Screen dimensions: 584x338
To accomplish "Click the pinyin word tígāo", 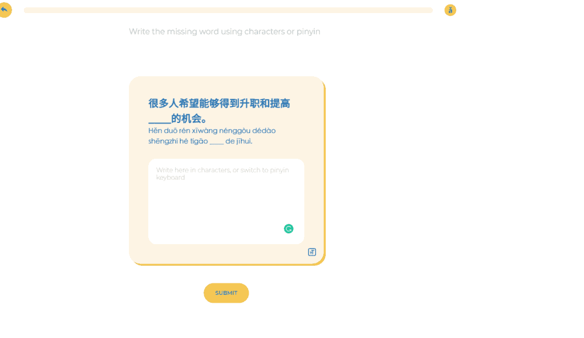I will pyautogui.click(x=199, y=141).
